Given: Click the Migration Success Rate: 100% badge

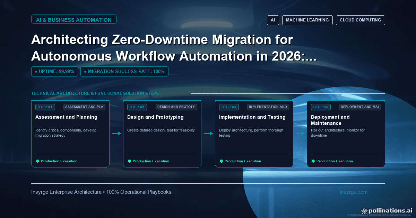Looking at the screenshot, I should 124,71.
